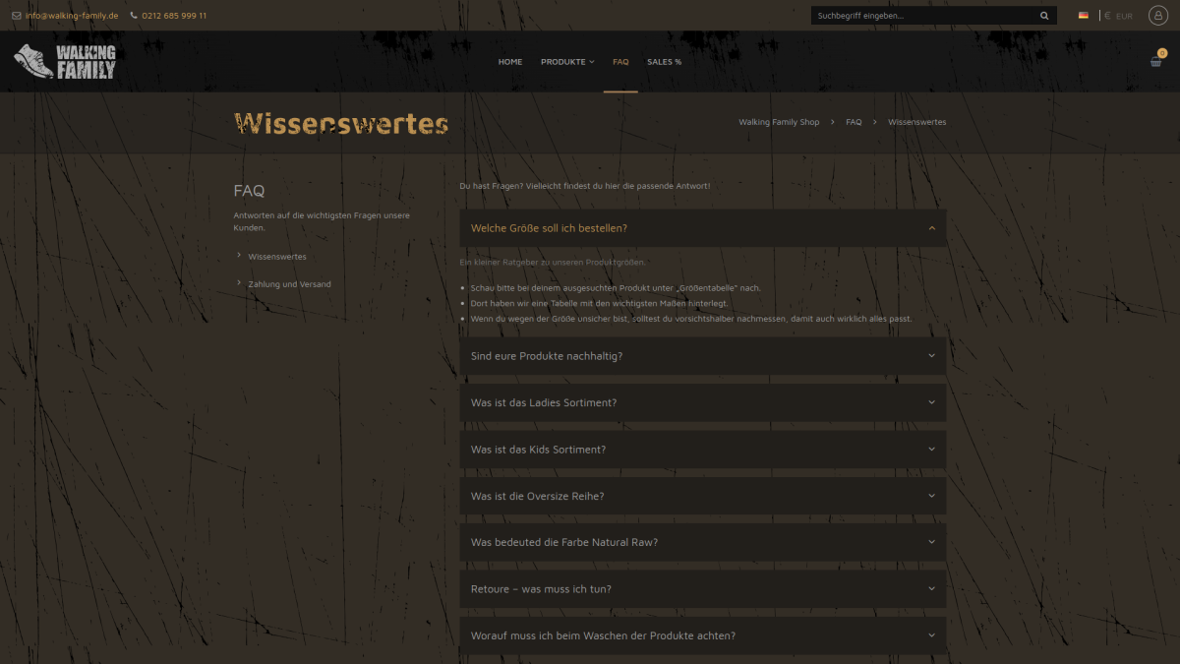
Task: Click the phone number 0212 685 999 11
Action: coord(174,16)
